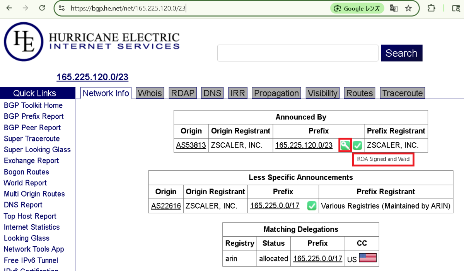Click the Quick Links header
464x271 pixels.
click(x=38, y=93)
